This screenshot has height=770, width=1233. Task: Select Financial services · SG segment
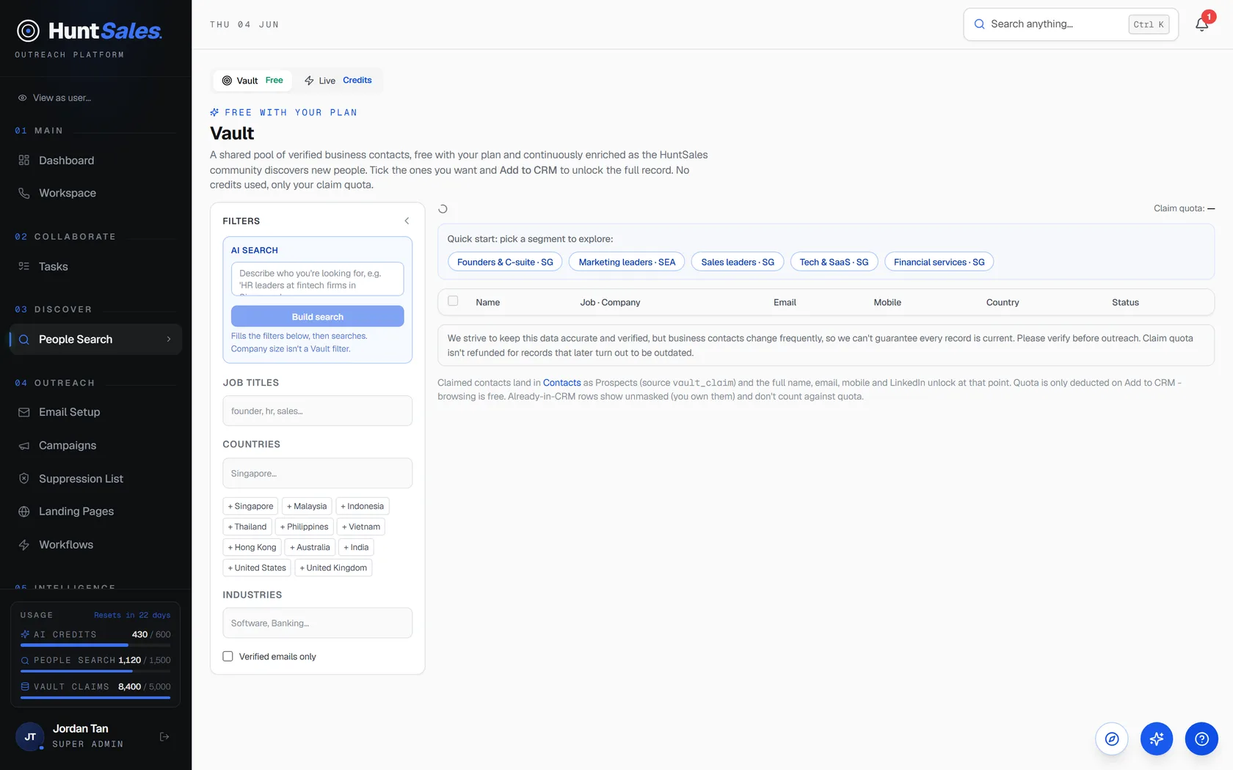pyautogui.click(x=939, y=262)
